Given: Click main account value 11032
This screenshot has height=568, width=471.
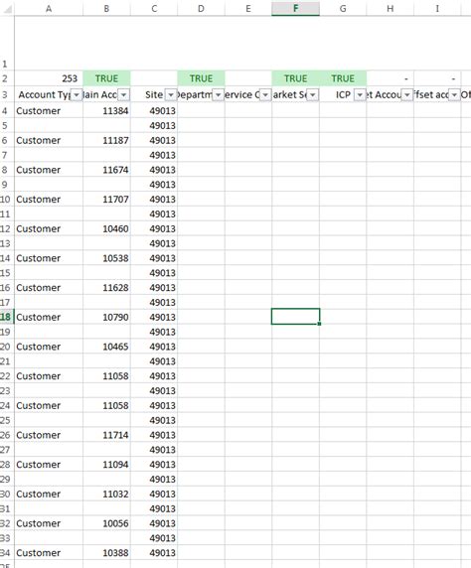Looking at the screenshot, I should coord(115,495).
